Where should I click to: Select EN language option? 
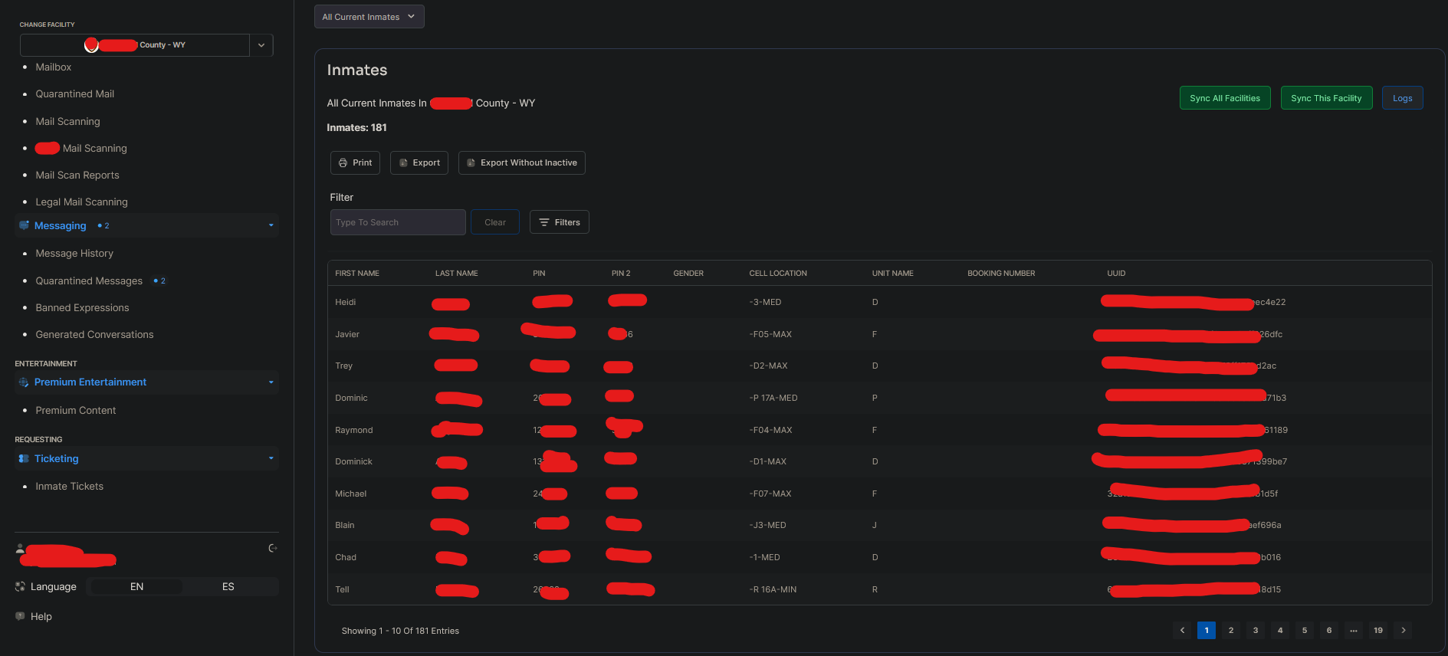pos(136,586)
